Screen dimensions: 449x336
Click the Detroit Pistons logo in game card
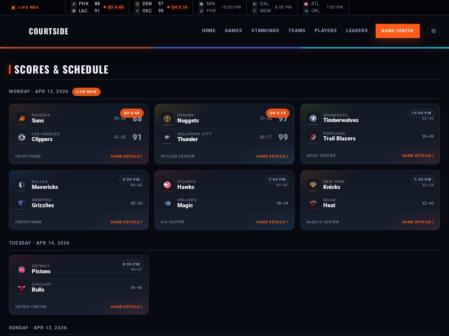point(22,269)
